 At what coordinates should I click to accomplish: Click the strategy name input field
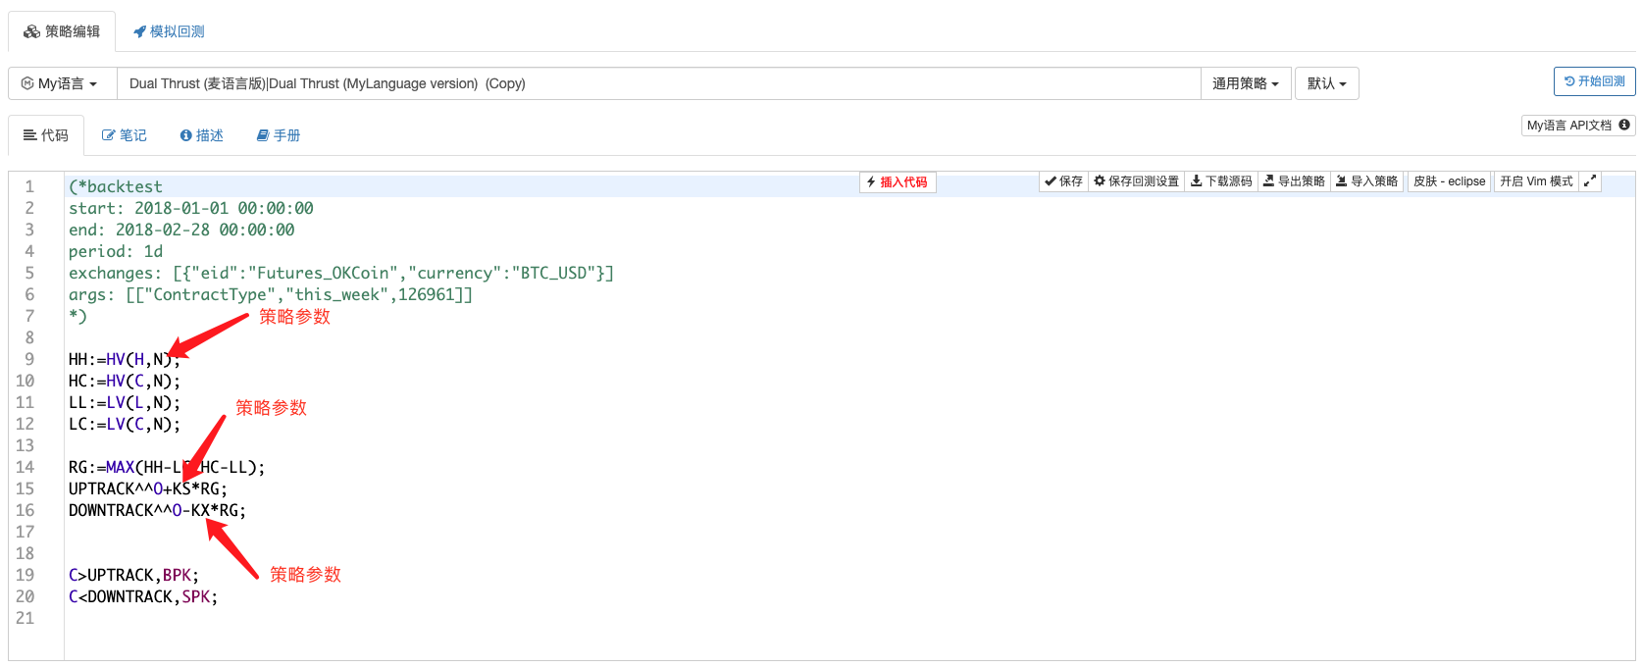click(658, 83)
